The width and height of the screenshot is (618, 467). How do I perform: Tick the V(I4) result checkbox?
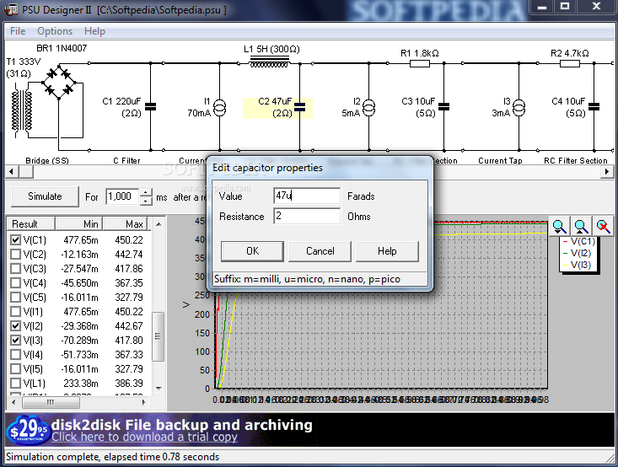click(x=15, y=354)
